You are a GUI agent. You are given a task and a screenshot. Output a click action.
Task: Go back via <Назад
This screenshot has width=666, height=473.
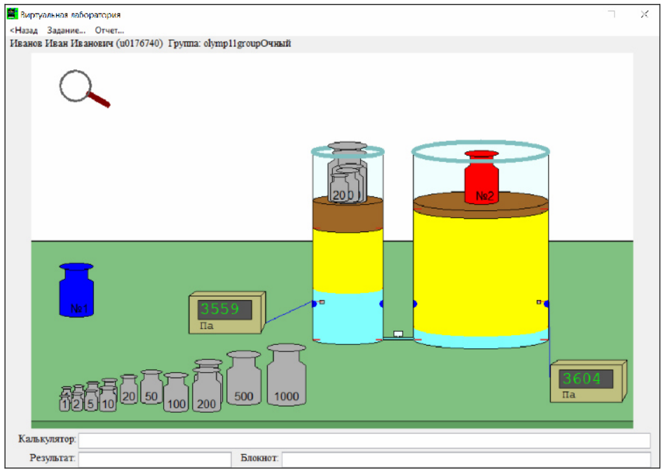pos(24,30)
